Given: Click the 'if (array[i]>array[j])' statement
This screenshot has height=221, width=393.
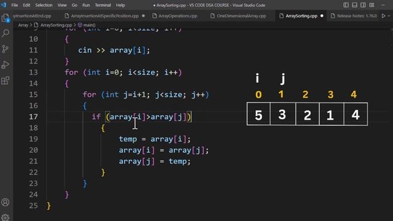Looking at the screenshot, I should point(142,117).
